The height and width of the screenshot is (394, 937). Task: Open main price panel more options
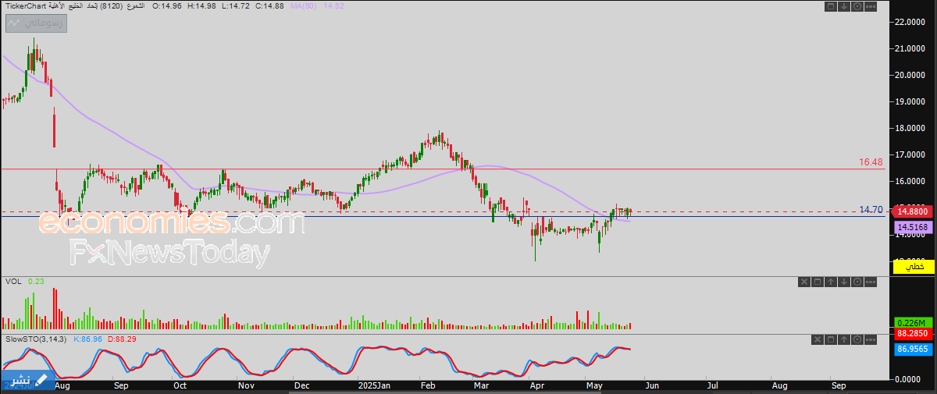(x=871, y=6)
